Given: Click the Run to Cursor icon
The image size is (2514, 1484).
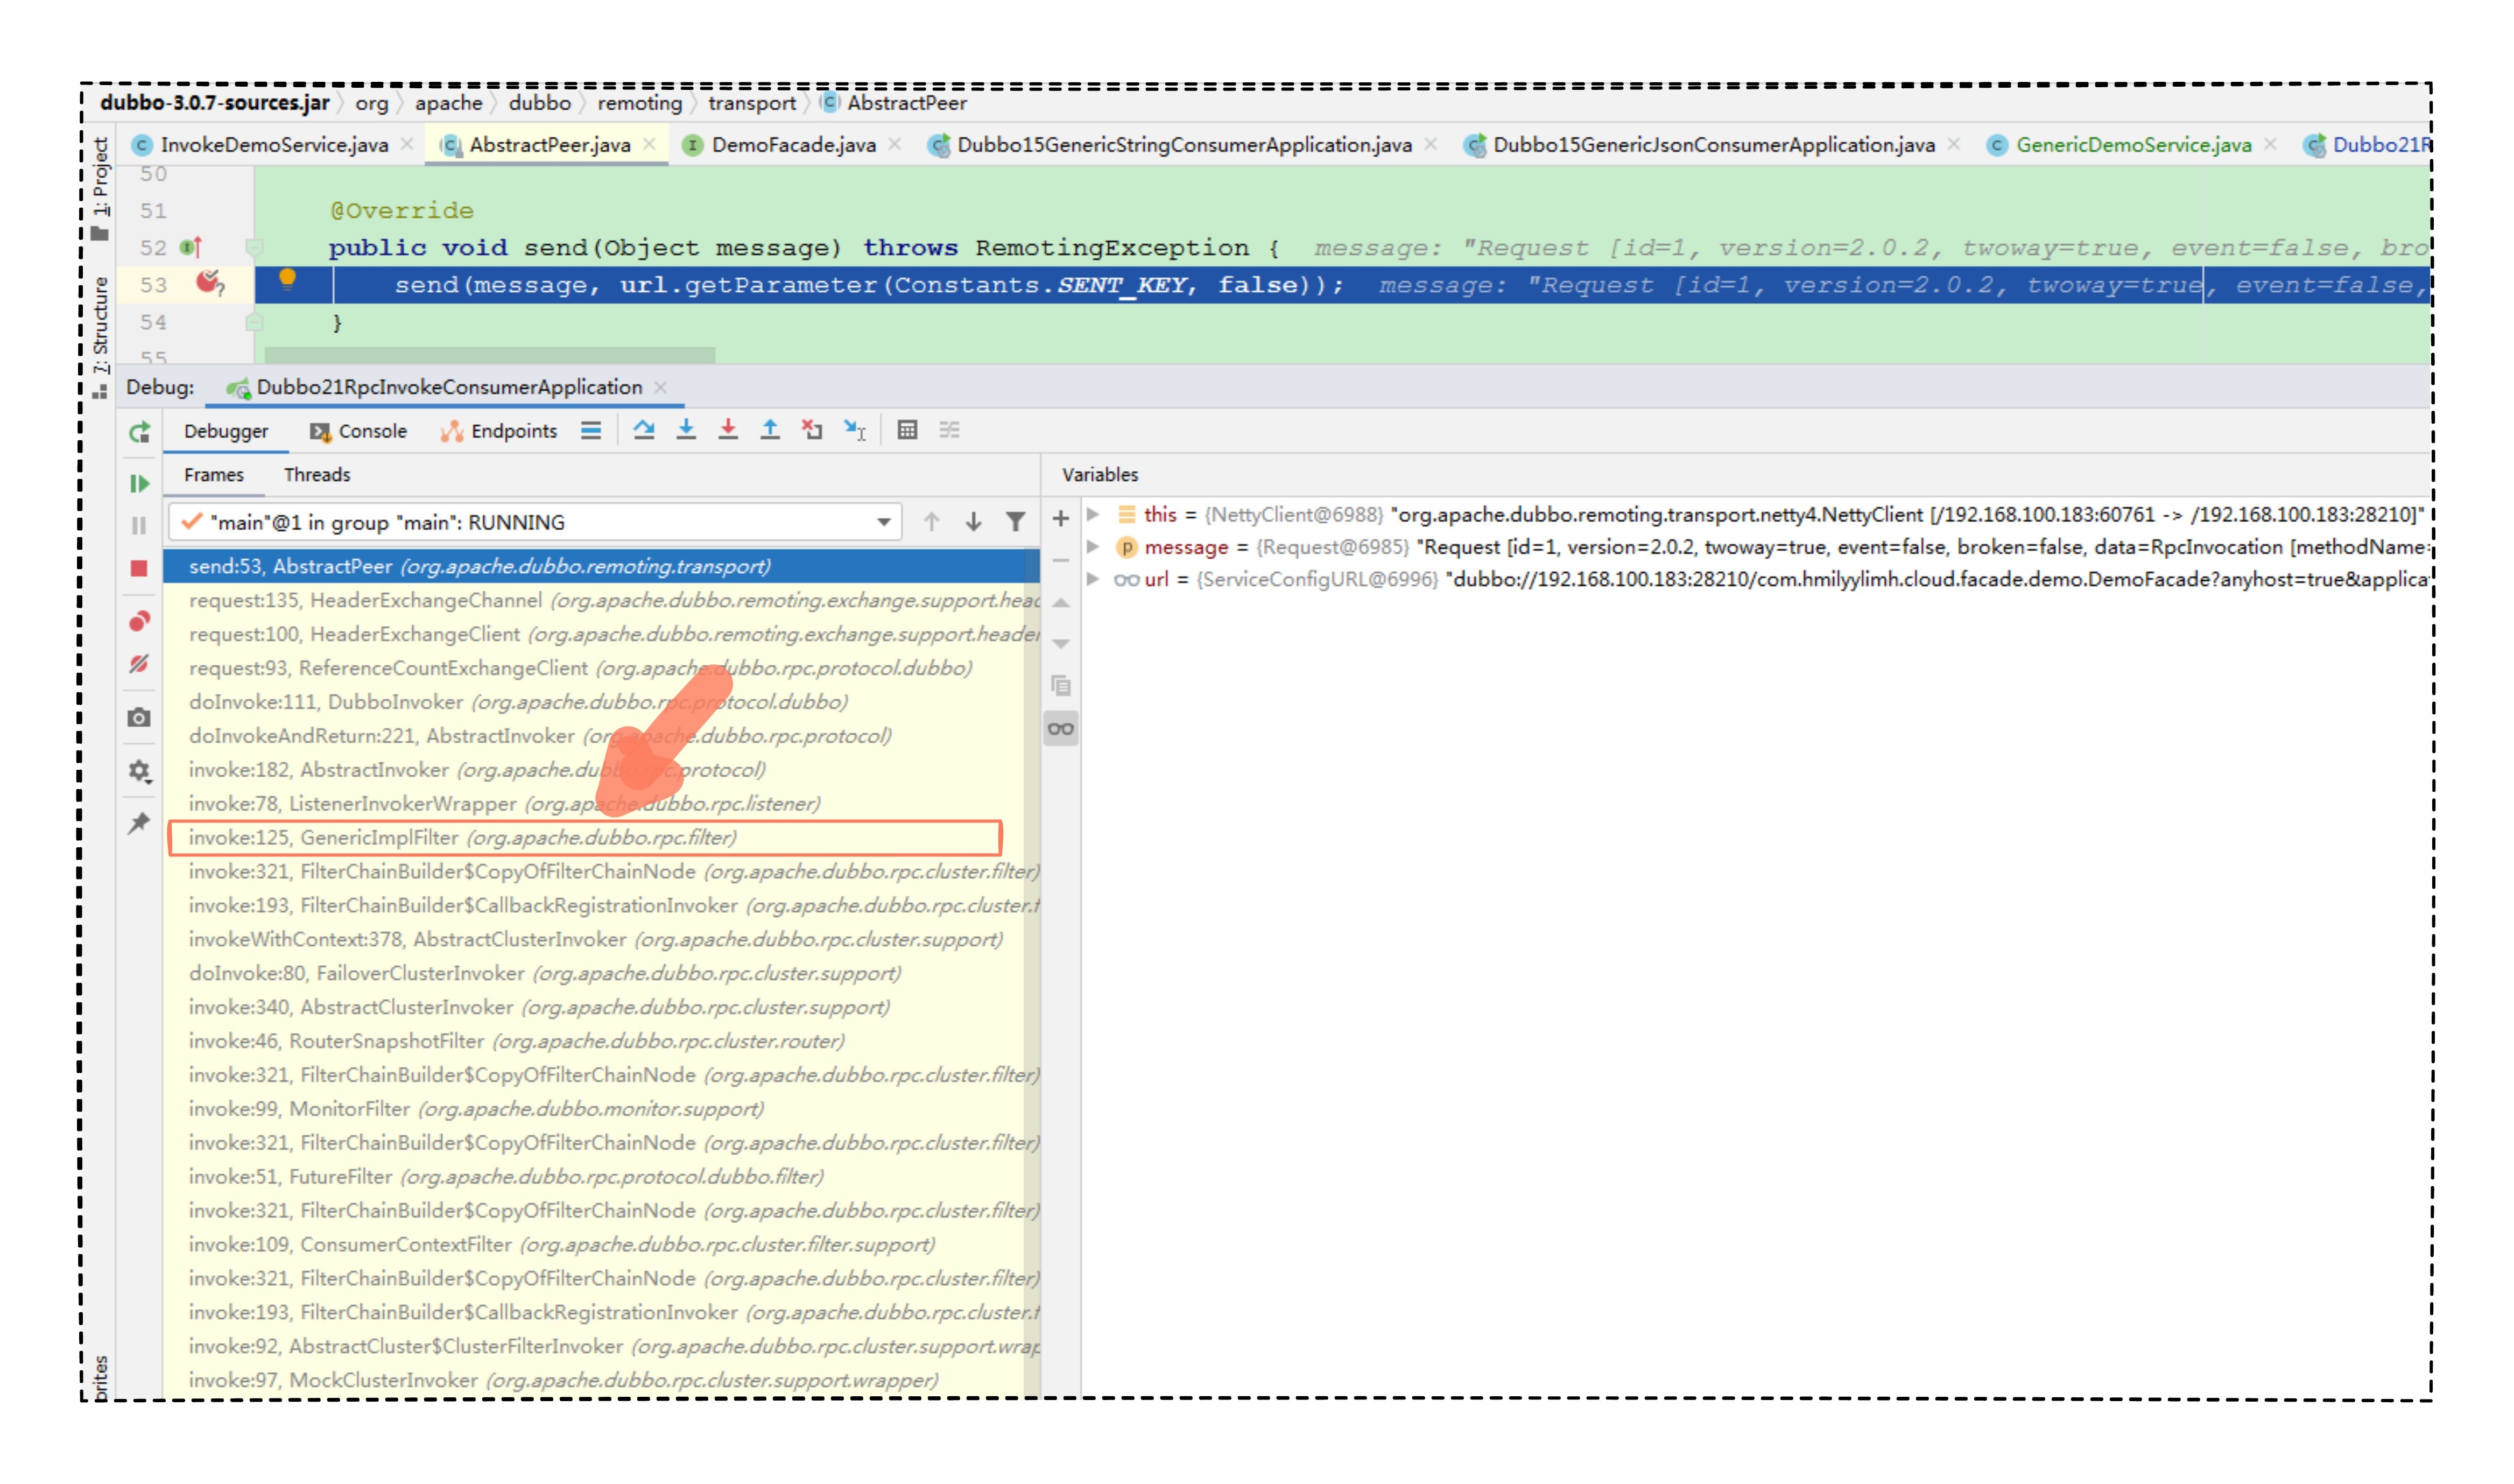Looking at the screenshot, I should pos(855,430).
